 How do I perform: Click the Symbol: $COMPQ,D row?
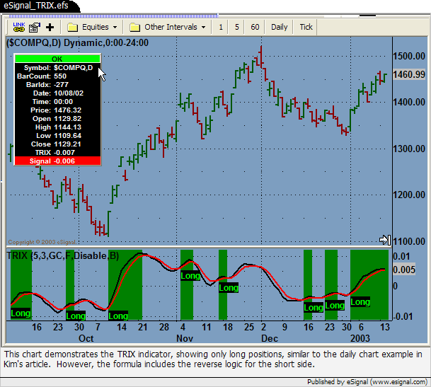click(x=57, y=68)
